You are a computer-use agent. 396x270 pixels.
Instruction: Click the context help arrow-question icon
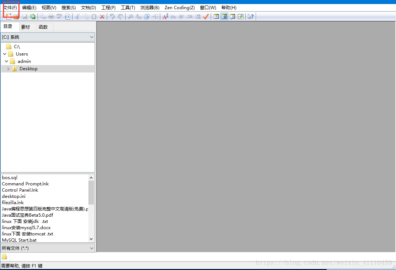coord(250,17)
